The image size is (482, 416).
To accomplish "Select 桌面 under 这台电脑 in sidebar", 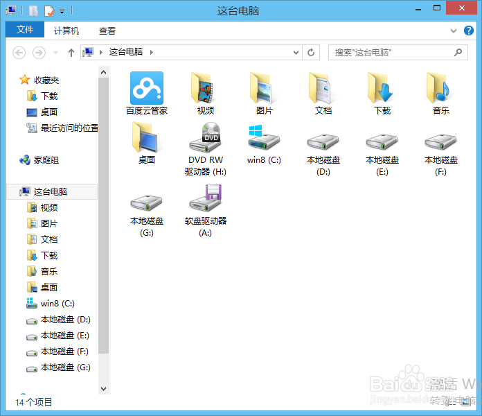I will pos(43,288).
